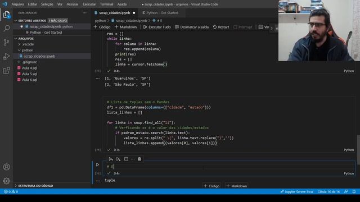Image resolution: width=360 pixels, height=202 pixels.
Task: Open the Explorer view in the activity bar
Action: pos(6,15)
